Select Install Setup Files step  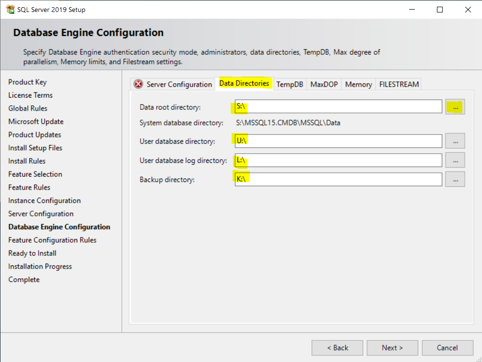[x=35, y=148]
